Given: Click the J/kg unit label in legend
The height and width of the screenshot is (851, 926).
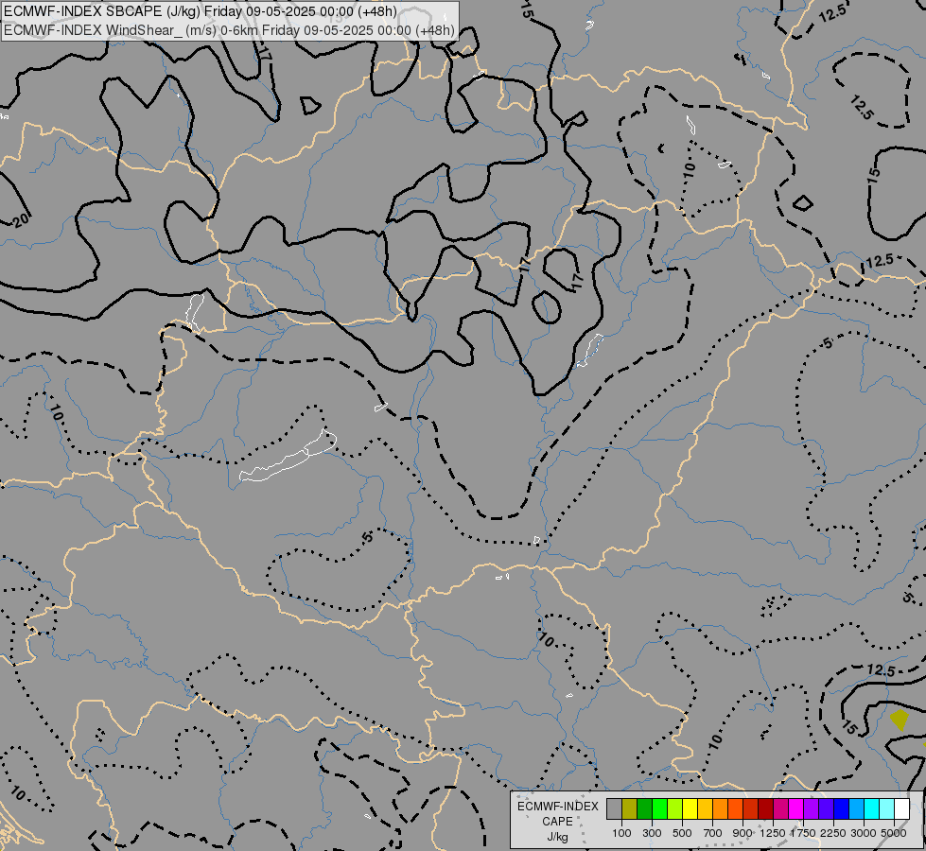Looking at the screenshot, I should point(558,837).
